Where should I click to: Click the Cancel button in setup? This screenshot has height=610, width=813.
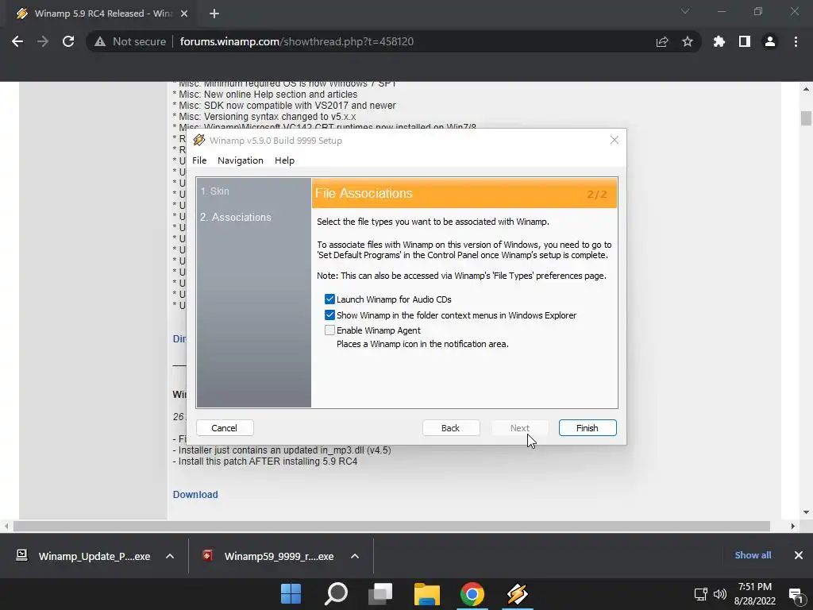point(225,428)
